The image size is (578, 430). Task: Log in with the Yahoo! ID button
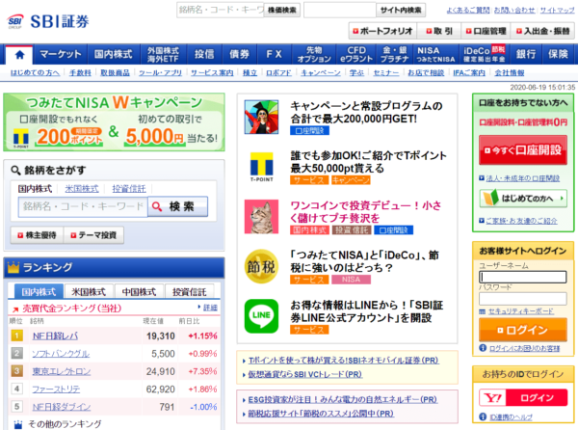pyautogui.click(x=521, y=397)
